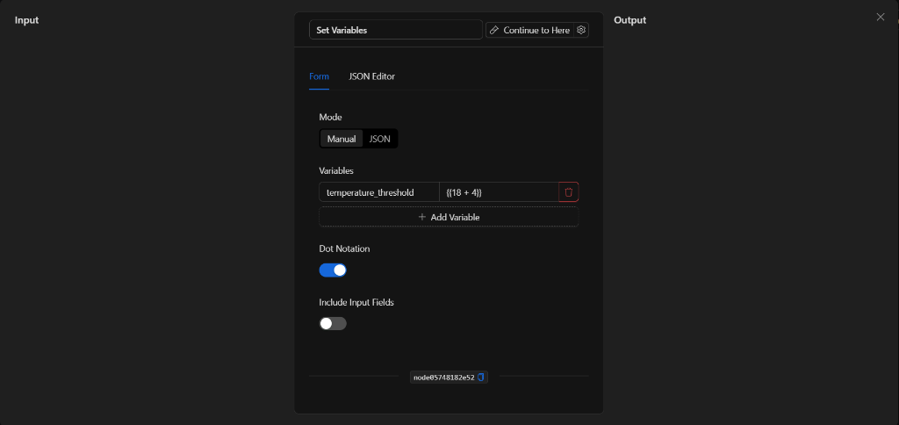The height and width of the screenshot is (425, 899).
Task: Click the Variables section label
Action: click(336, 171)
